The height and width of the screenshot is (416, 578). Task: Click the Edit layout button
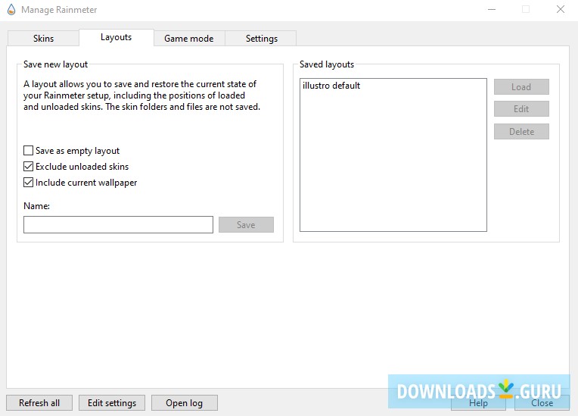521,109
